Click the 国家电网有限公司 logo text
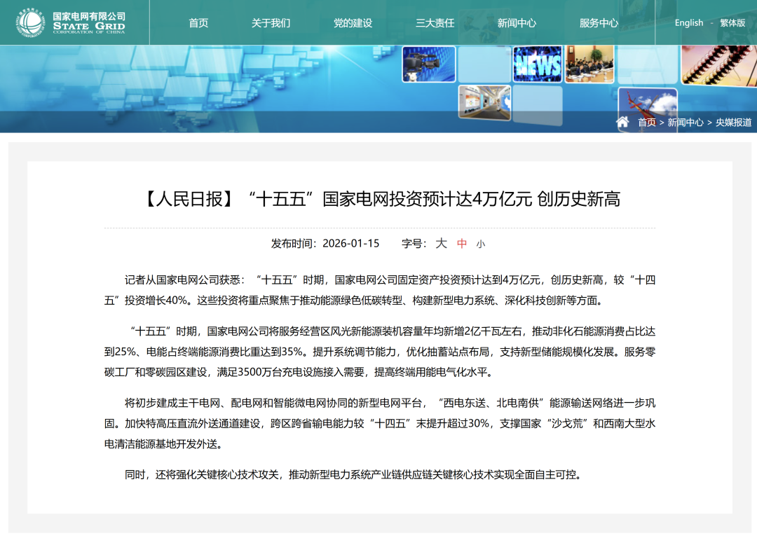The image size is (757, 538). tap(89, 16)
